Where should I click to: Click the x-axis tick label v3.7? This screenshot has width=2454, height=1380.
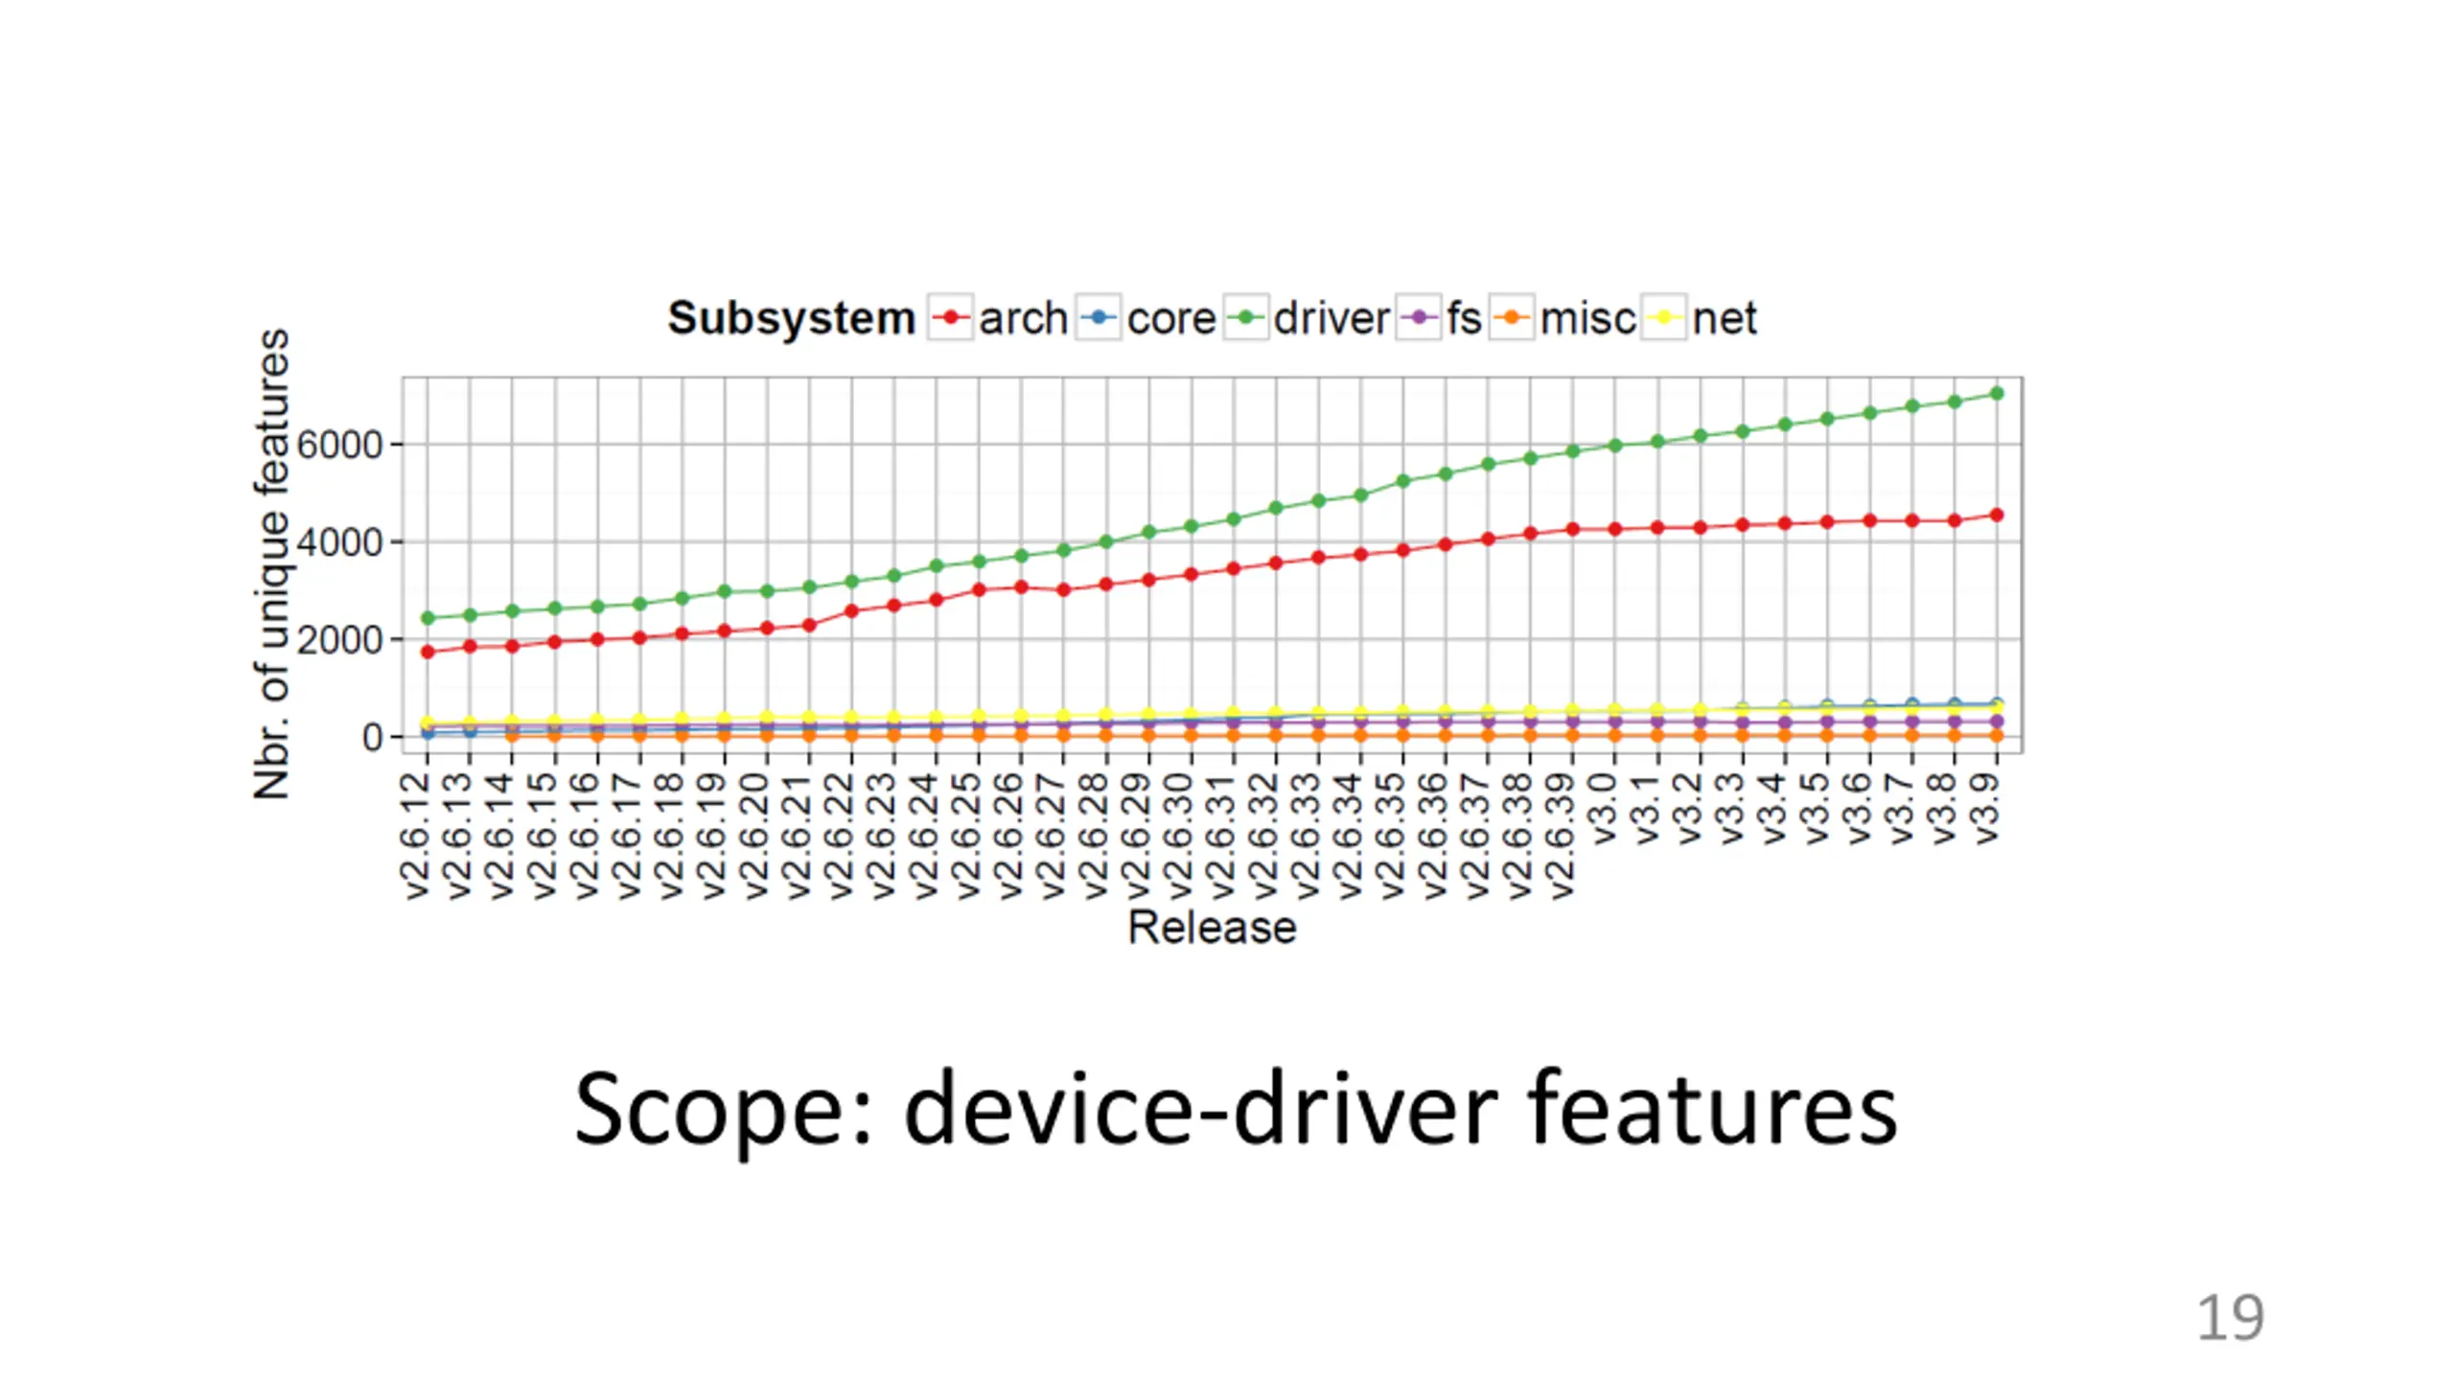point(1901,808)
